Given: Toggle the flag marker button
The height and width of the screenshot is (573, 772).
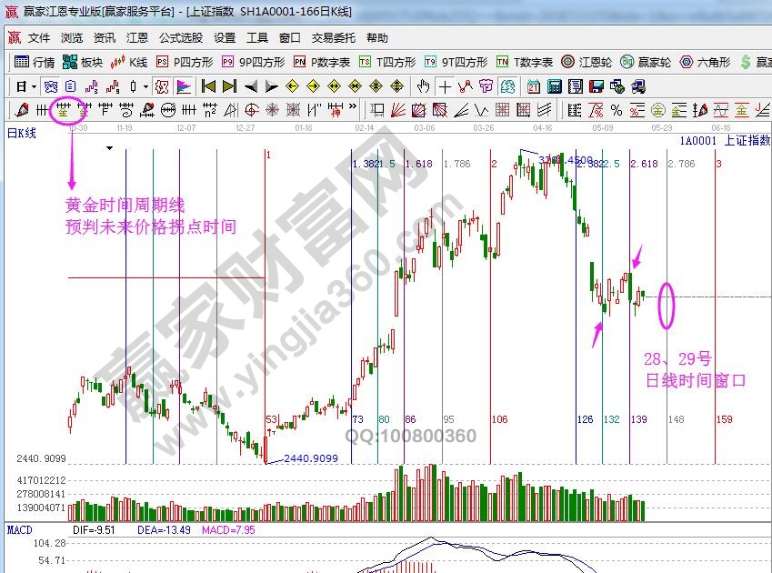Looking at the screenshot, I should click(184, 86).
